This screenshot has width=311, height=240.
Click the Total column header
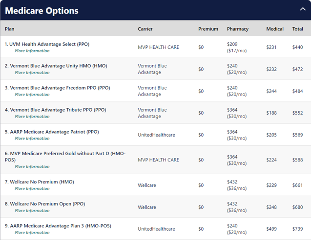tap(297, 29)
